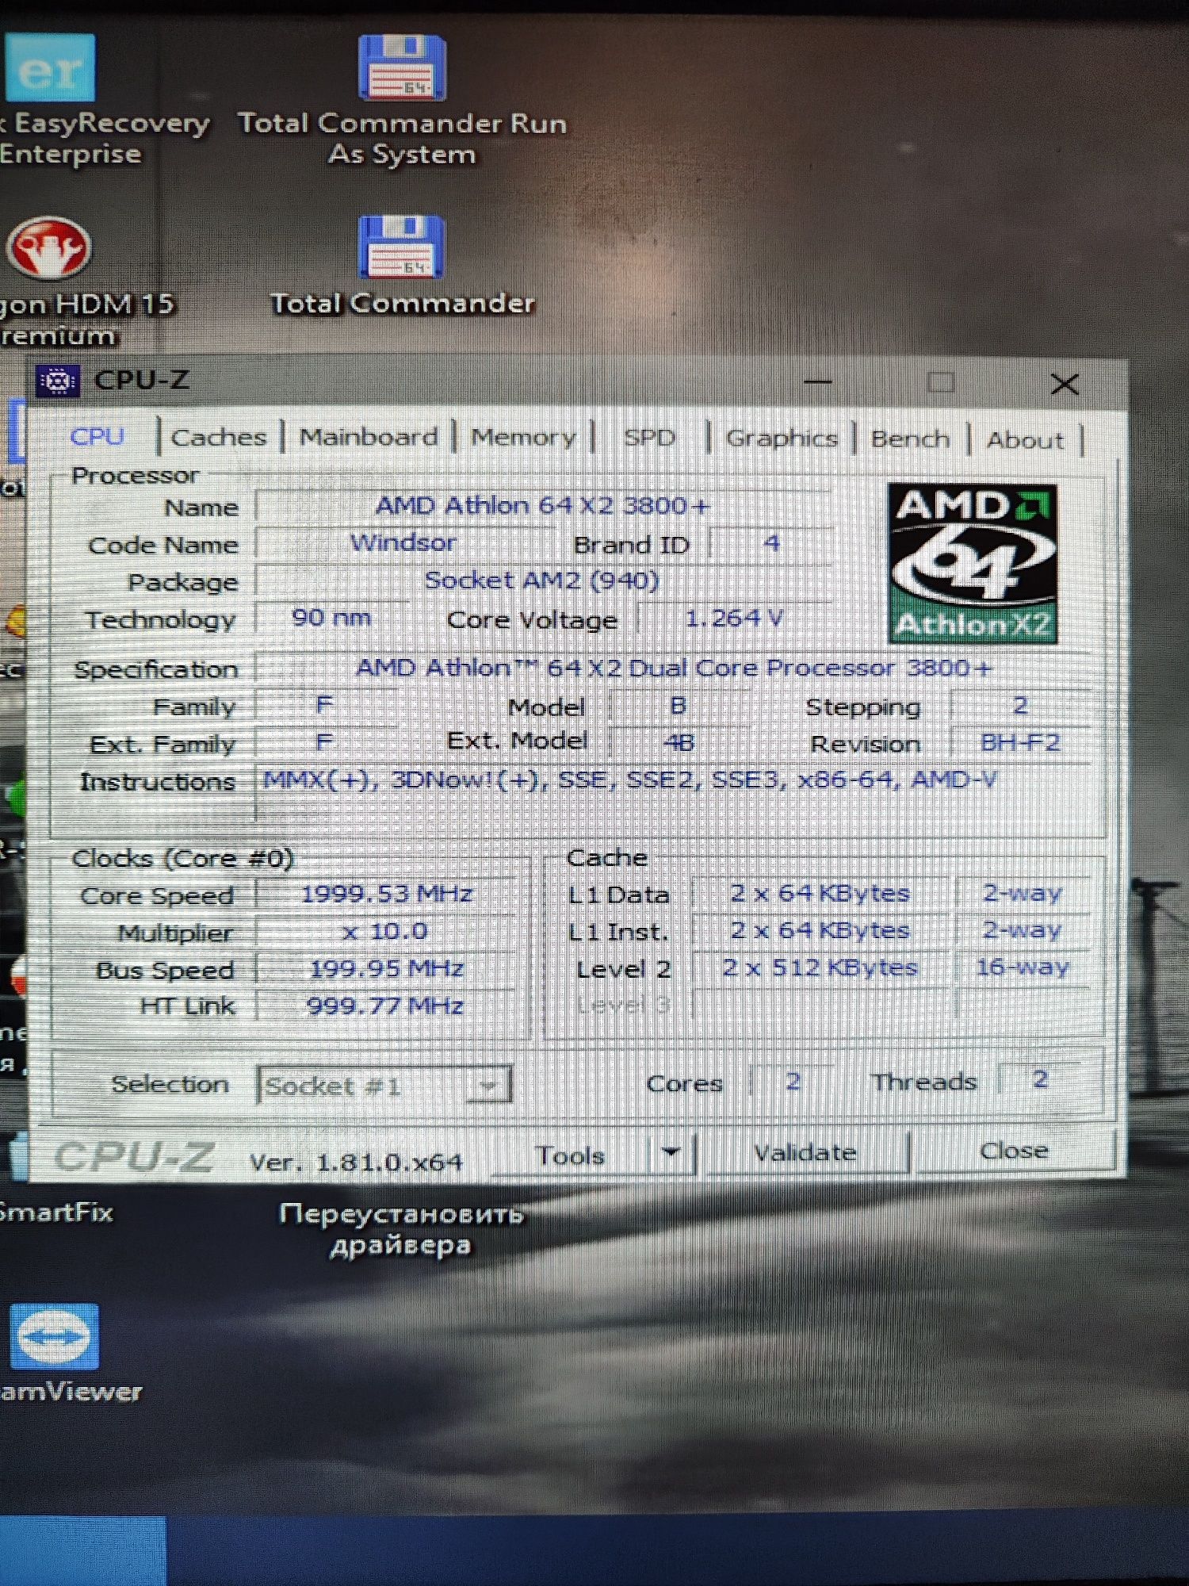Screen dimensions: 1189x1586
Task: Expand the Tools dropdown arrow
Action: (671, 1154)
